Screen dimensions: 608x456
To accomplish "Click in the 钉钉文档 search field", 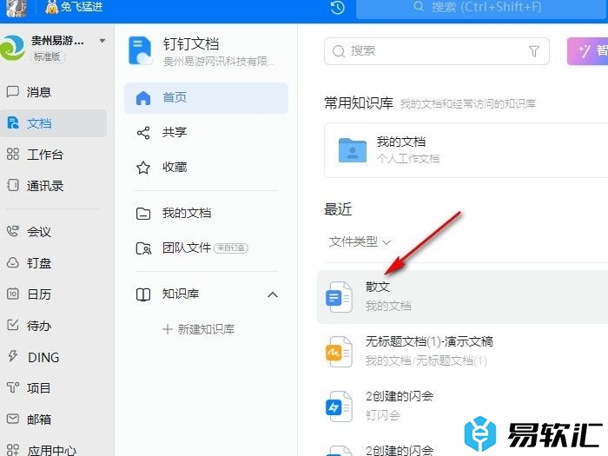I will tap(437, 51).
